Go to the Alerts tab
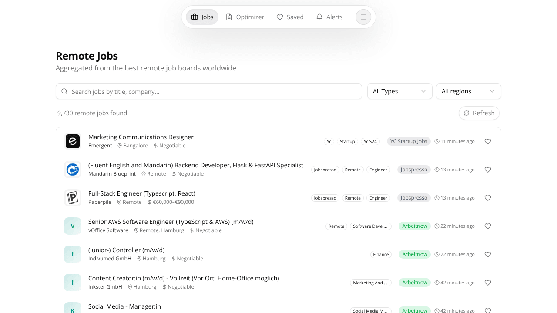Image resolution: width=557 pixels, height=313 pixels. [x=329, y=17]
